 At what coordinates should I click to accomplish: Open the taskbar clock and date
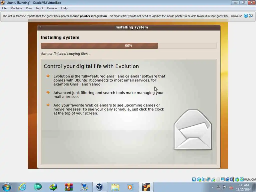243,187
